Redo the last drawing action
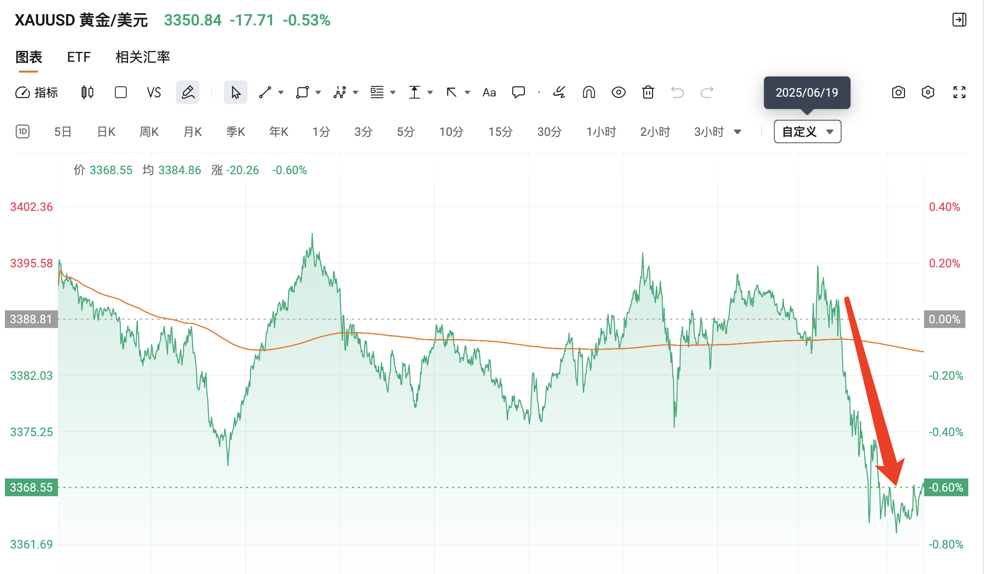 (707, 92)
